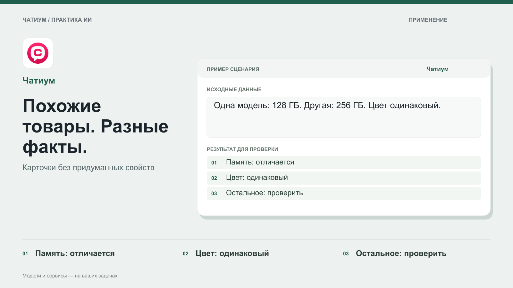Click the headline Похожие товары. Разные факты.
Viewport: 513px width, 288px height.
point(96,126)
